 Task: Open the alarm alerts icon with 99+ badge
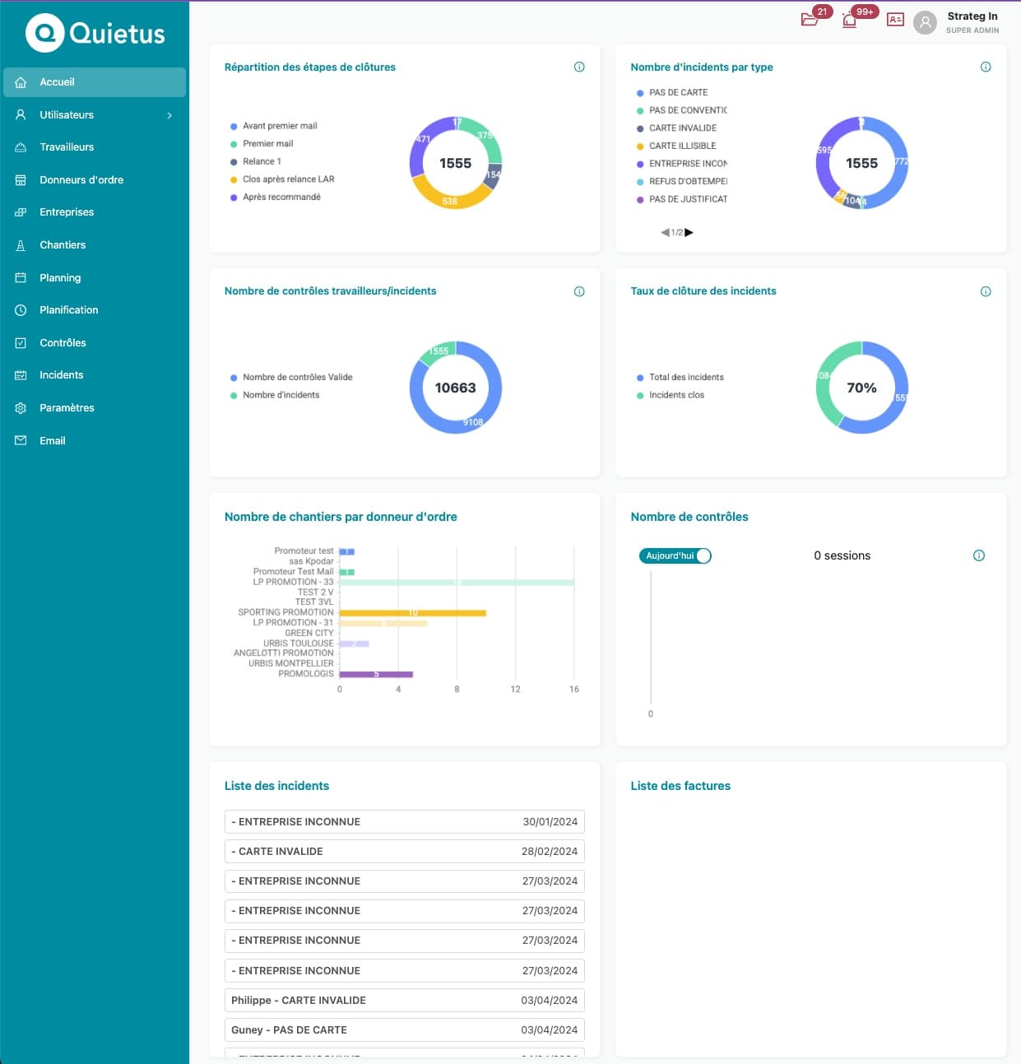click(x=850, y=20)
